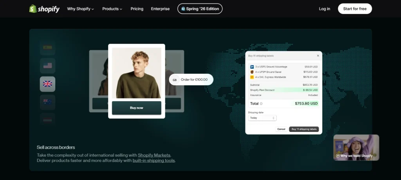Click the Included insurance value
Viewport: 401px width, 180px height.
tap(313, 95)
